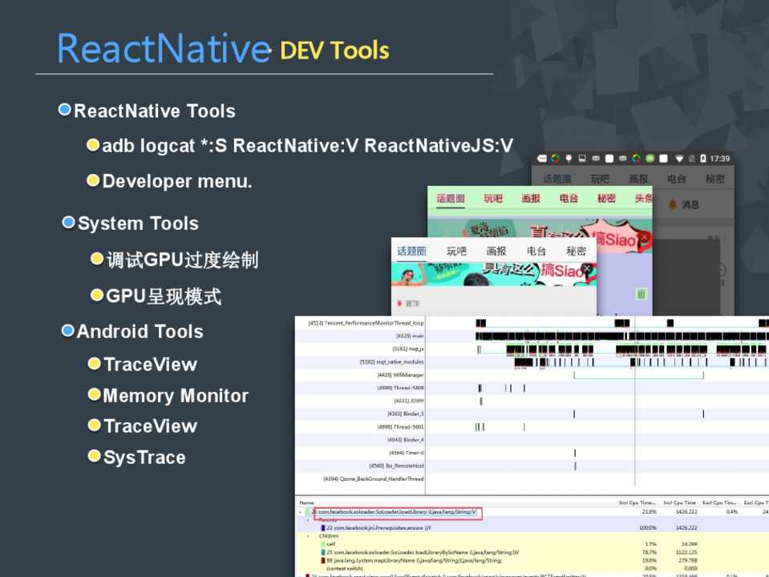Click yellow bullet beside Memory Monitor
This screenshot has width=769, height=577.
click(x=94, y=394)
